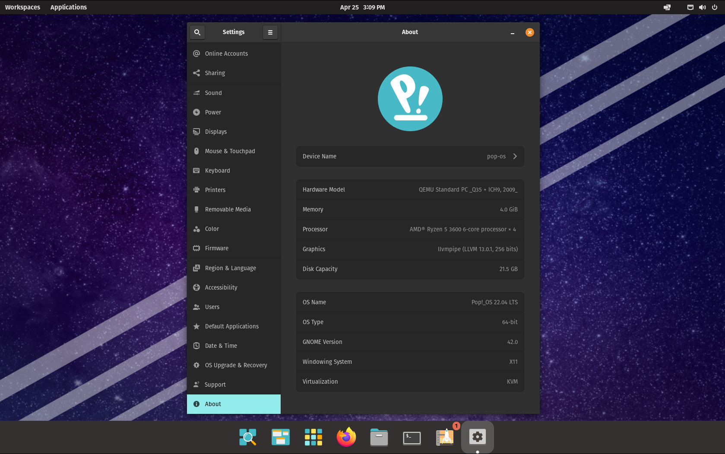
Task: Click the OS Type 64-bit value
Action: coord(510,322)
